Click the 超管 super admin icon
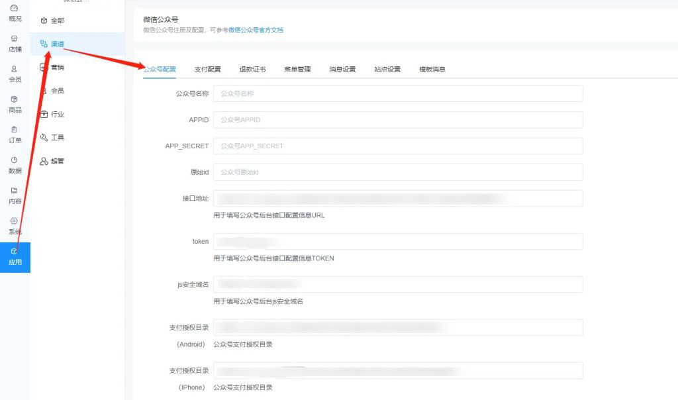678x400 pixels. [44, 161]
